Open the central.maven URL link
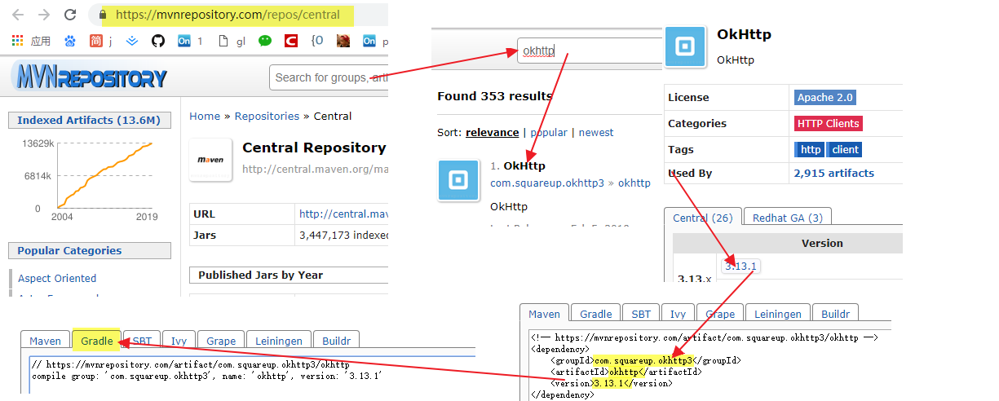The image size is (999, 401). coord(343,214)
